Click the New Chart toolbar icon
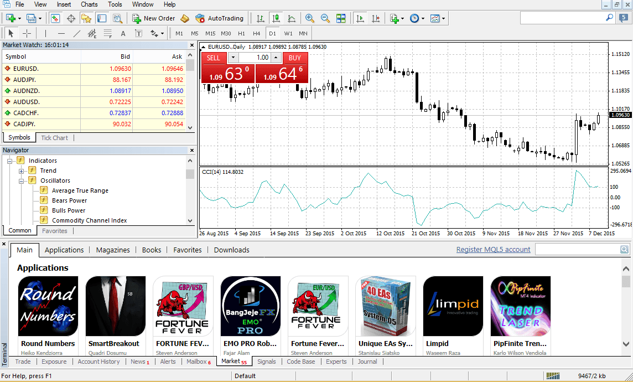This screenshot has width=633, height=382. coord(11,18)
